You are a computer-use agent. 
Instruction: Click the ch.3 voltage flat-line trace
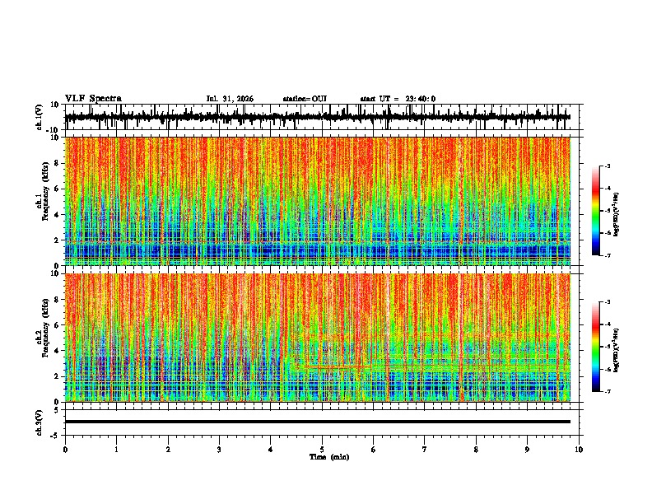[x=318, y=422]
